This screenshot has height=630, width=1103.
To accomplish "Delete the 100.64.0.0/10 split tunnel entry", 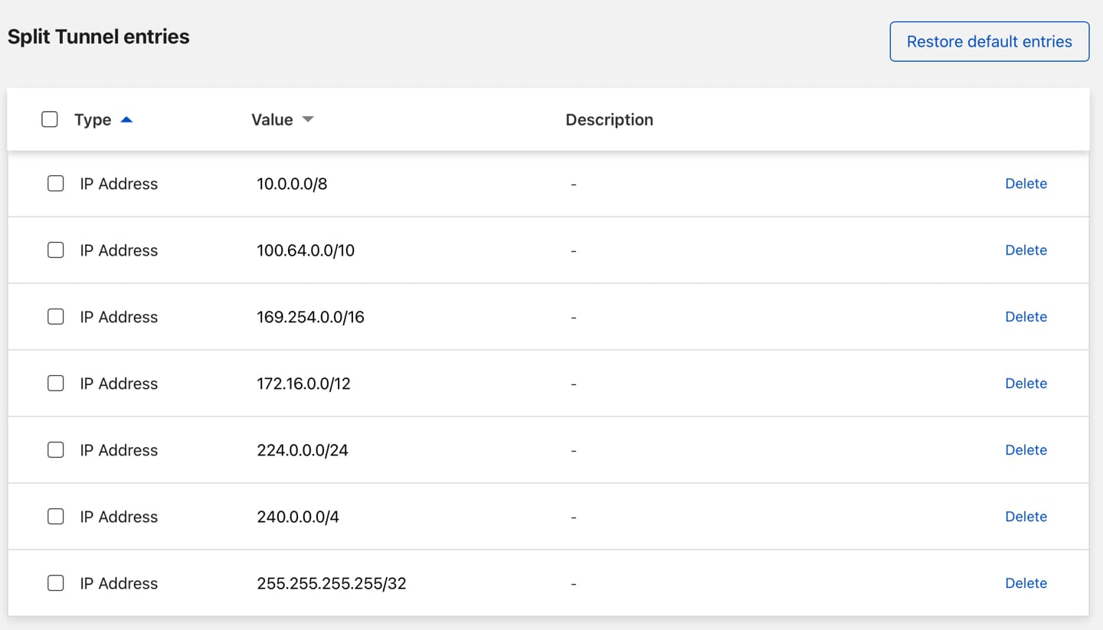I will click(1026, 250).
